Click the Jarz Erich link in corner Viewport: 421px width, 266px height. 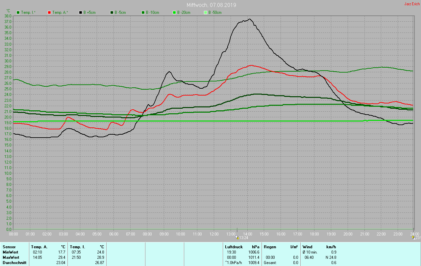pos(412,4)
